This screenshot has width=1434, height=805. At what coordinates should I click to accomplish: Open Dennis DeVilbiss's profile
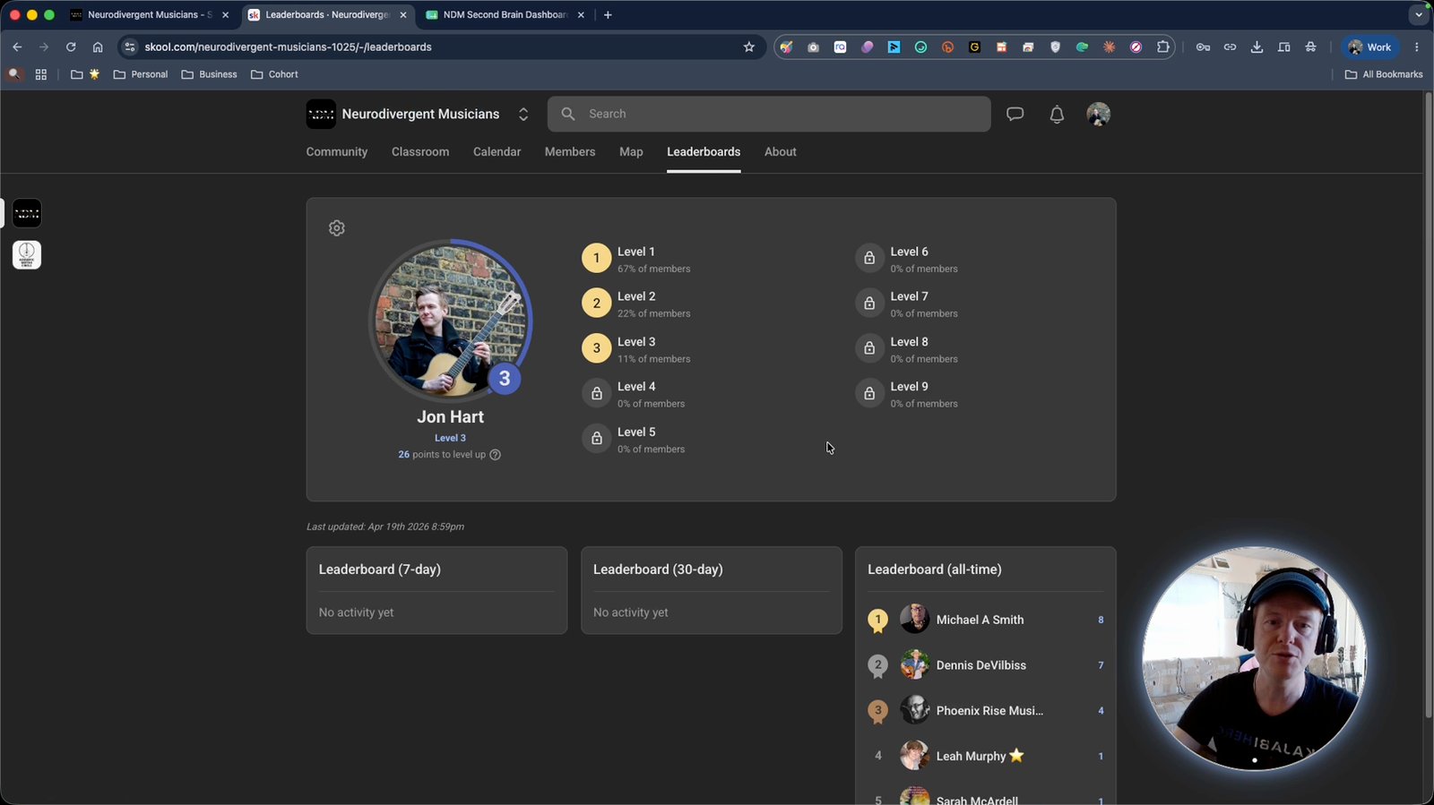(980, 665)
